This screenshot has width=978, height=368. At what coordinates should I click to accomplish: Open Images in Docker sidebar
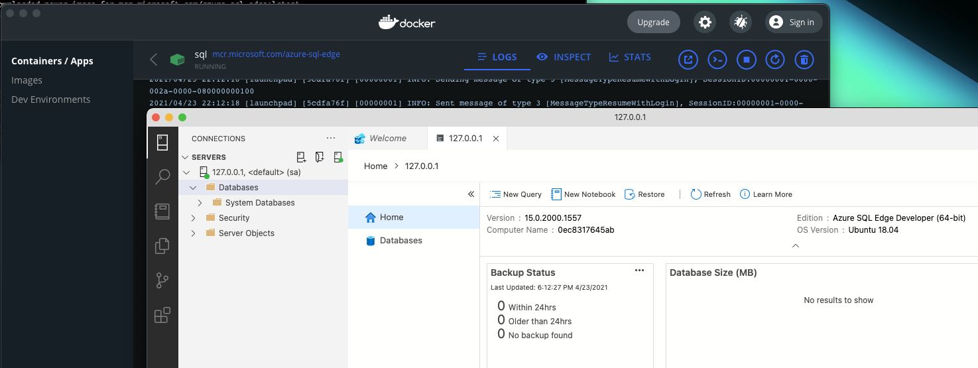(x=27, y=80)
